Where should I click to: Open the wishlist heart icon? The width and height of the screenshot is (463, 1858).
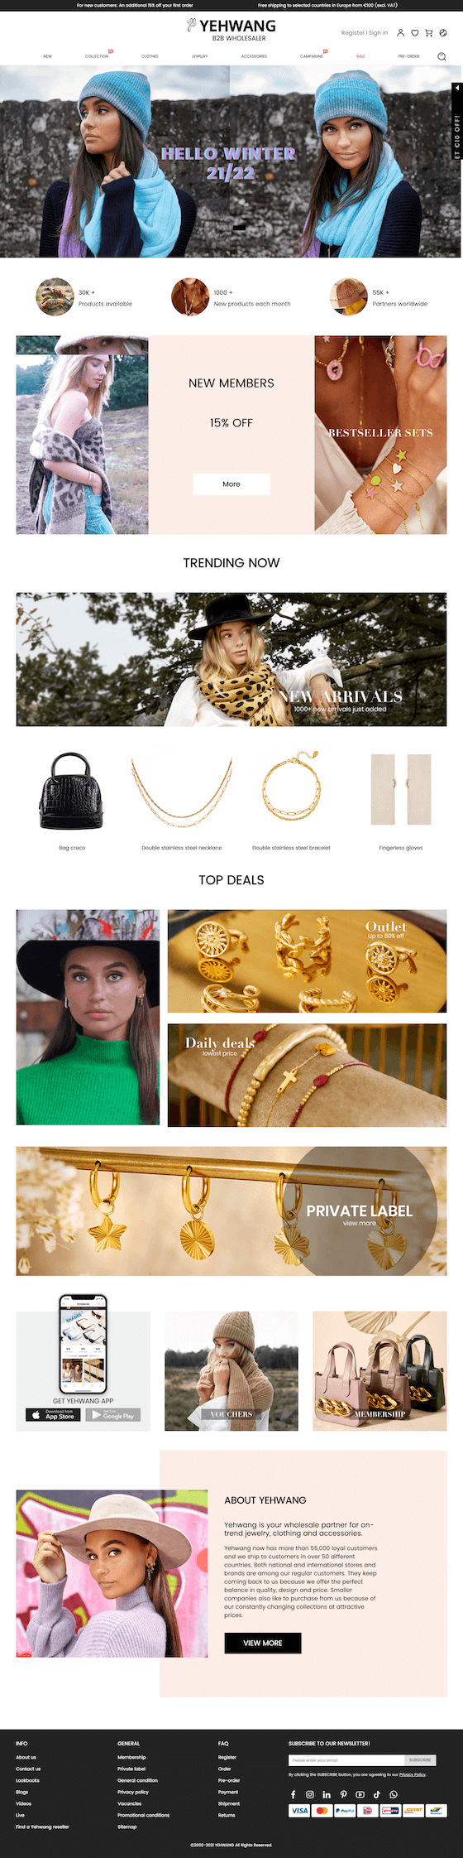pyautogui.click(x=415, y=33)
